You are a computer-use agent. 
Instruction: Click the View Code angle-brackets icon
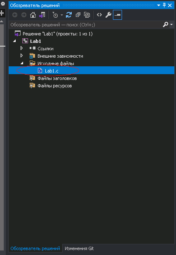[99, 15]
